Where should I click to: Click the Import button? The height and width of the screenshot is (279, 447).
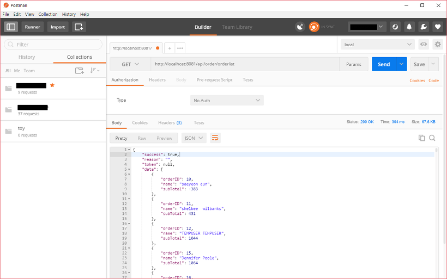click(58, 27)
